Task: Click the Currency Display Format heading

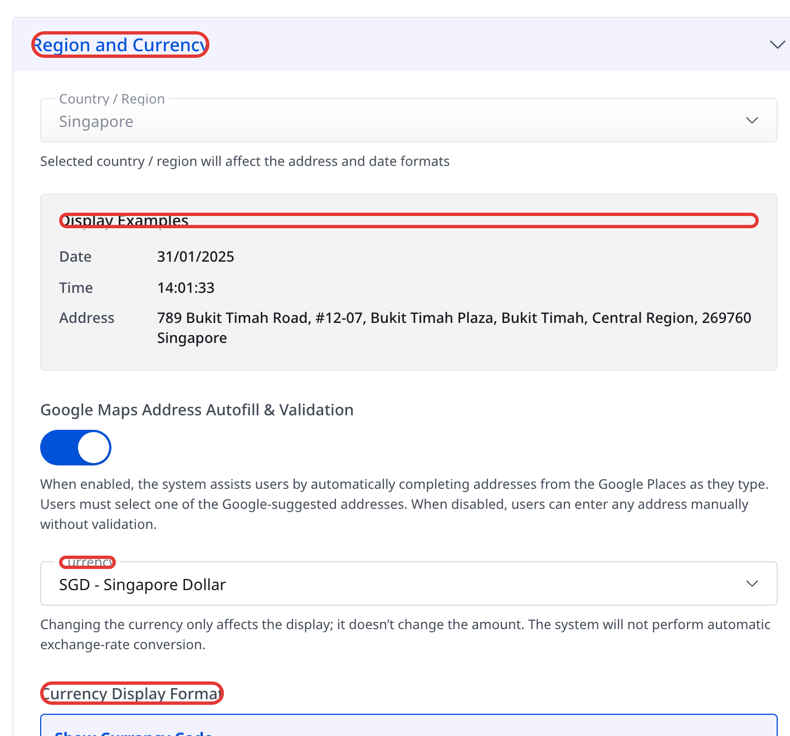Action: [132, 693]
